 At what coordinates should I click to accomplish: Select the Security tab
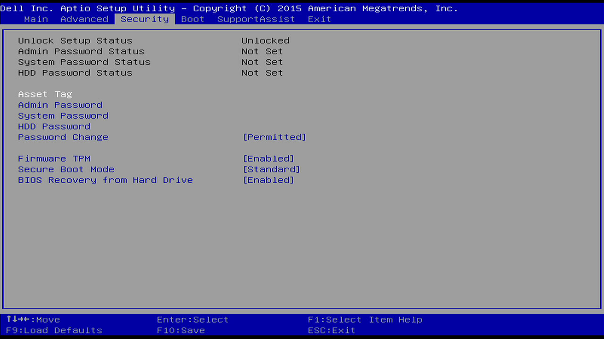(144, 19)
